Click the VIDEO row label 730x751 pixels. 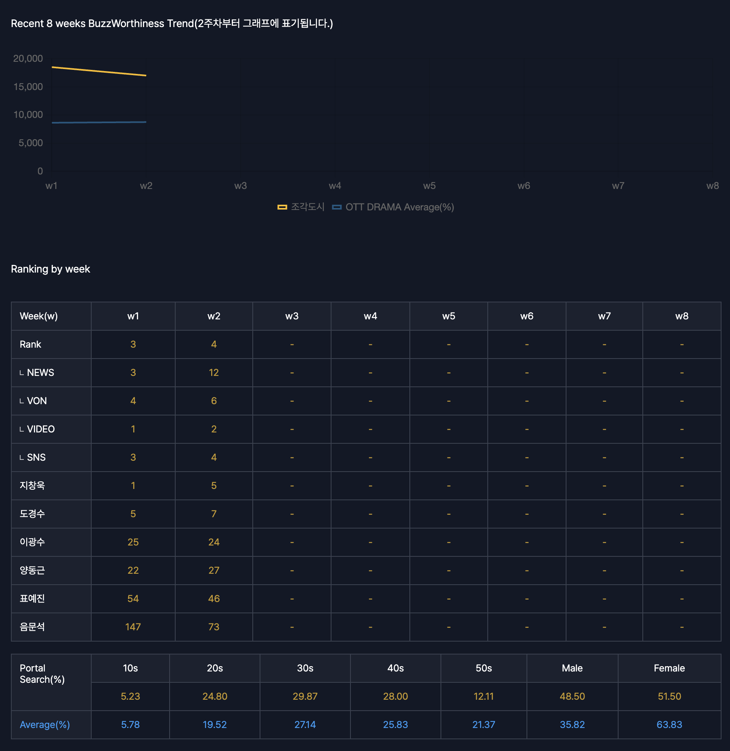click(40, 429)
